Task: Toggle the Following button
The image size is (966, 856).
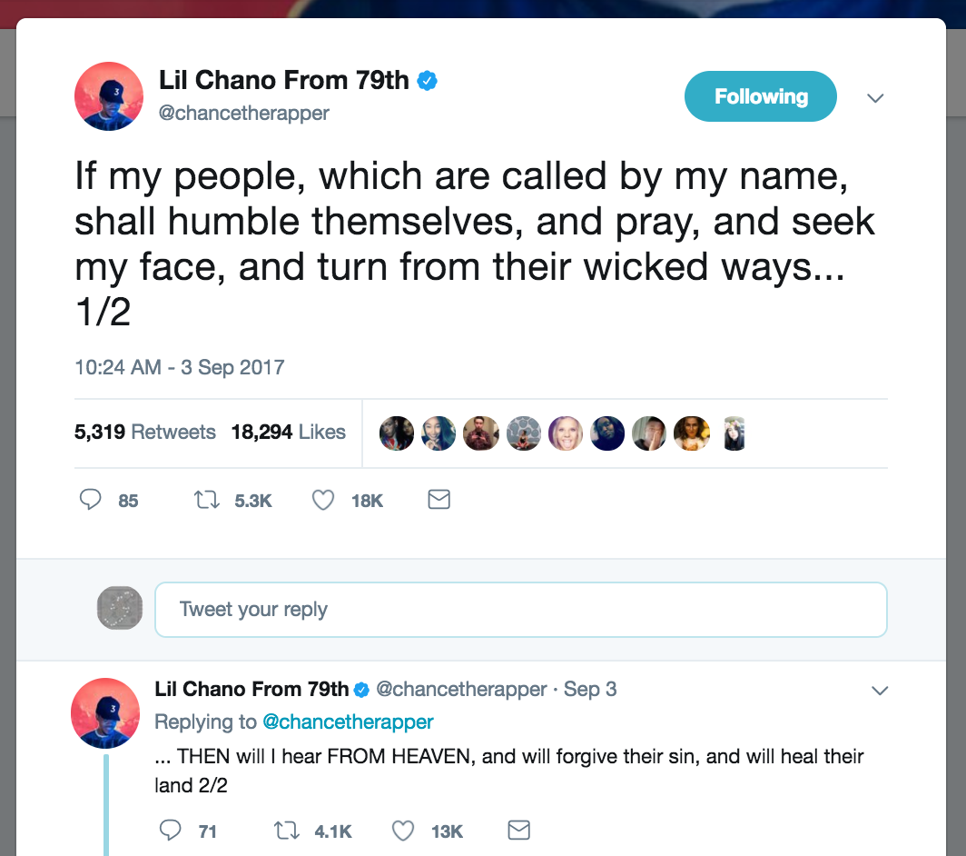Action: [x=760, y=96]
